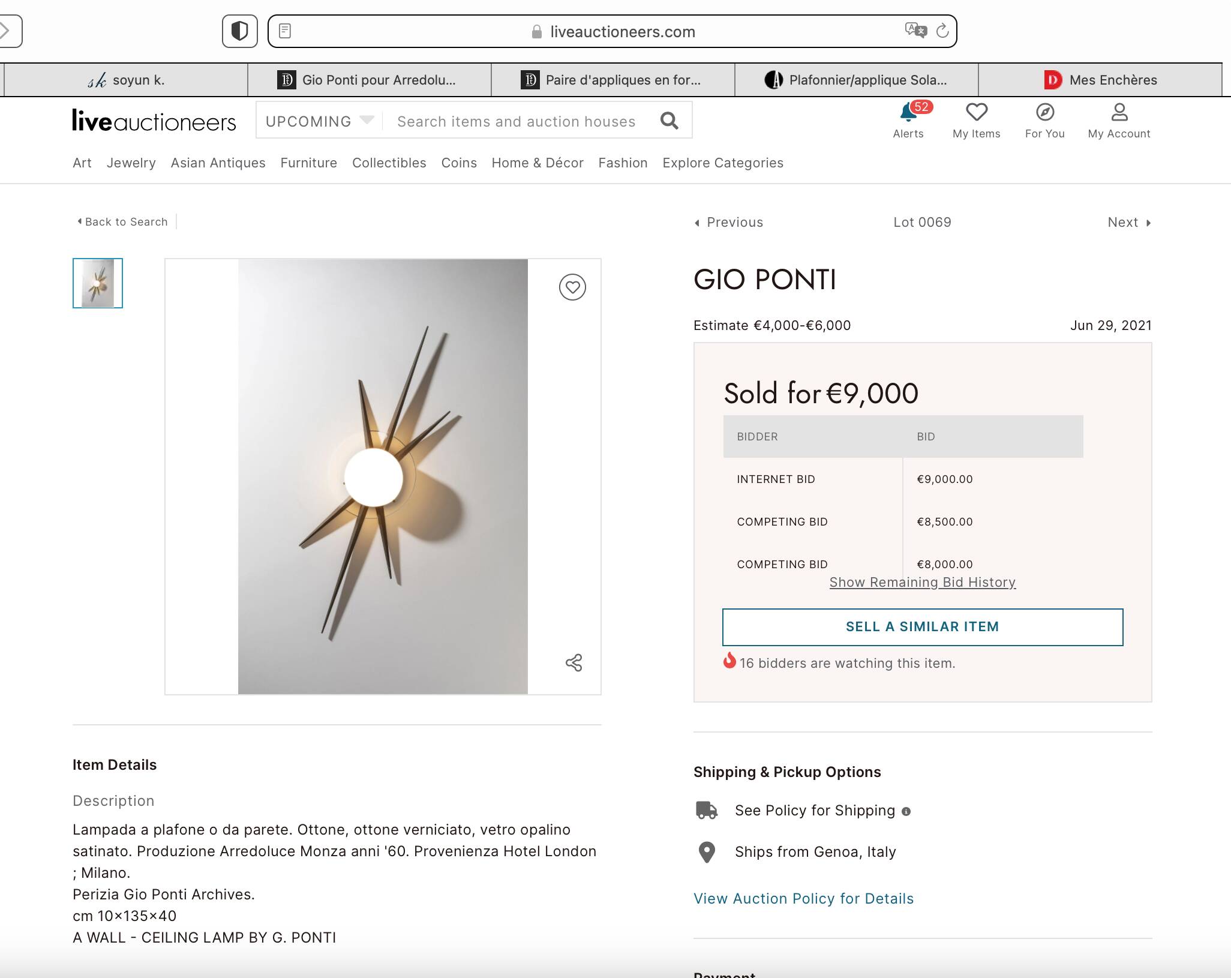Click the shipping truck icon

(x=706, y=810)
